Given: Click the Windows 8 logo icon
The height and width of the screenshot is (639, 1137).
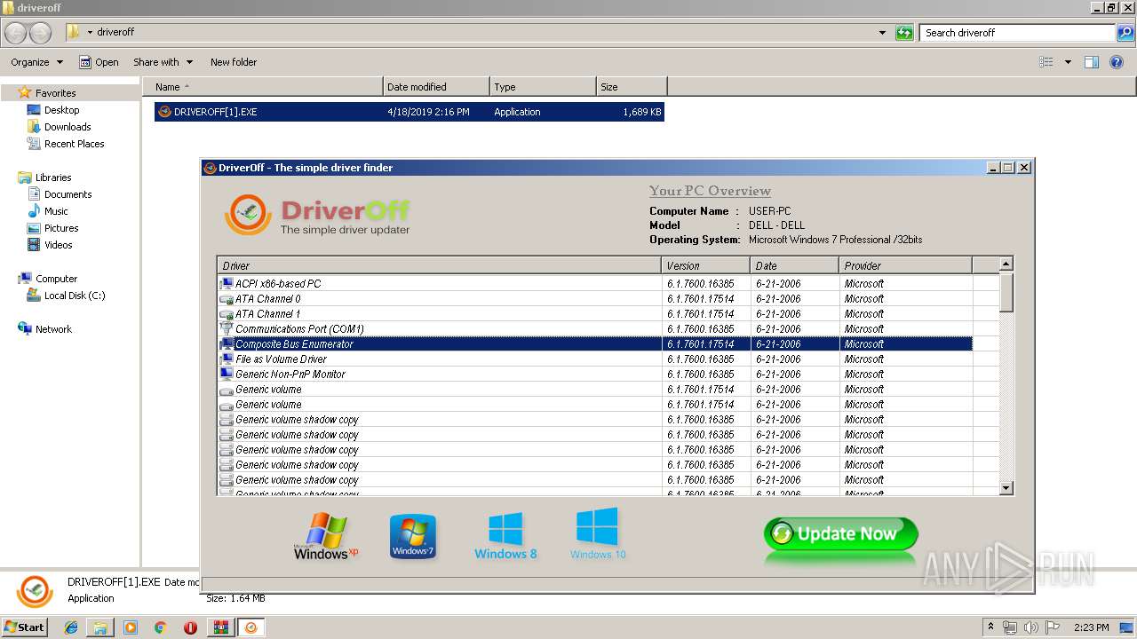Looking at the screenshot, I should pyautogui.click(x=505, y=536).
